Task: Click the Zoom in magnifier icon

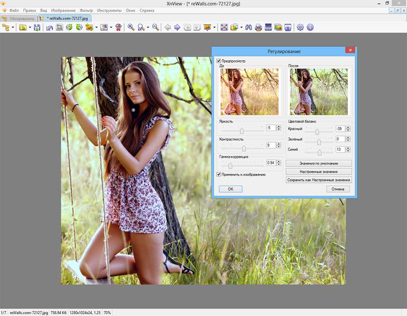Action: tap(131, 28)
